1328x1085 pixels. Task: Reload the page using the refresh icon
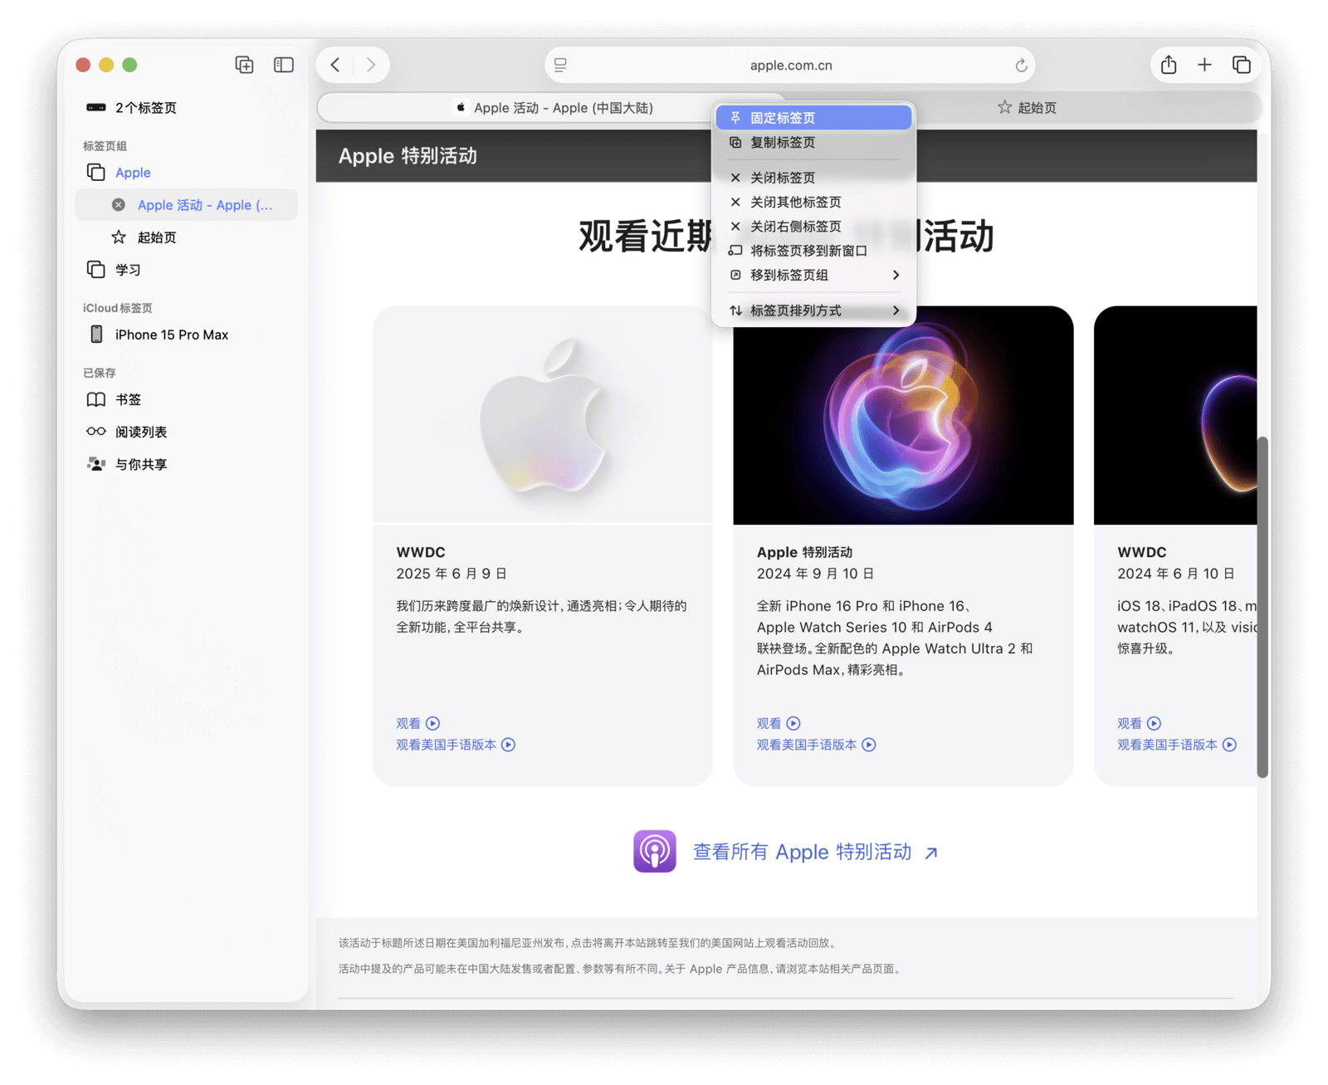[1021, 66]
